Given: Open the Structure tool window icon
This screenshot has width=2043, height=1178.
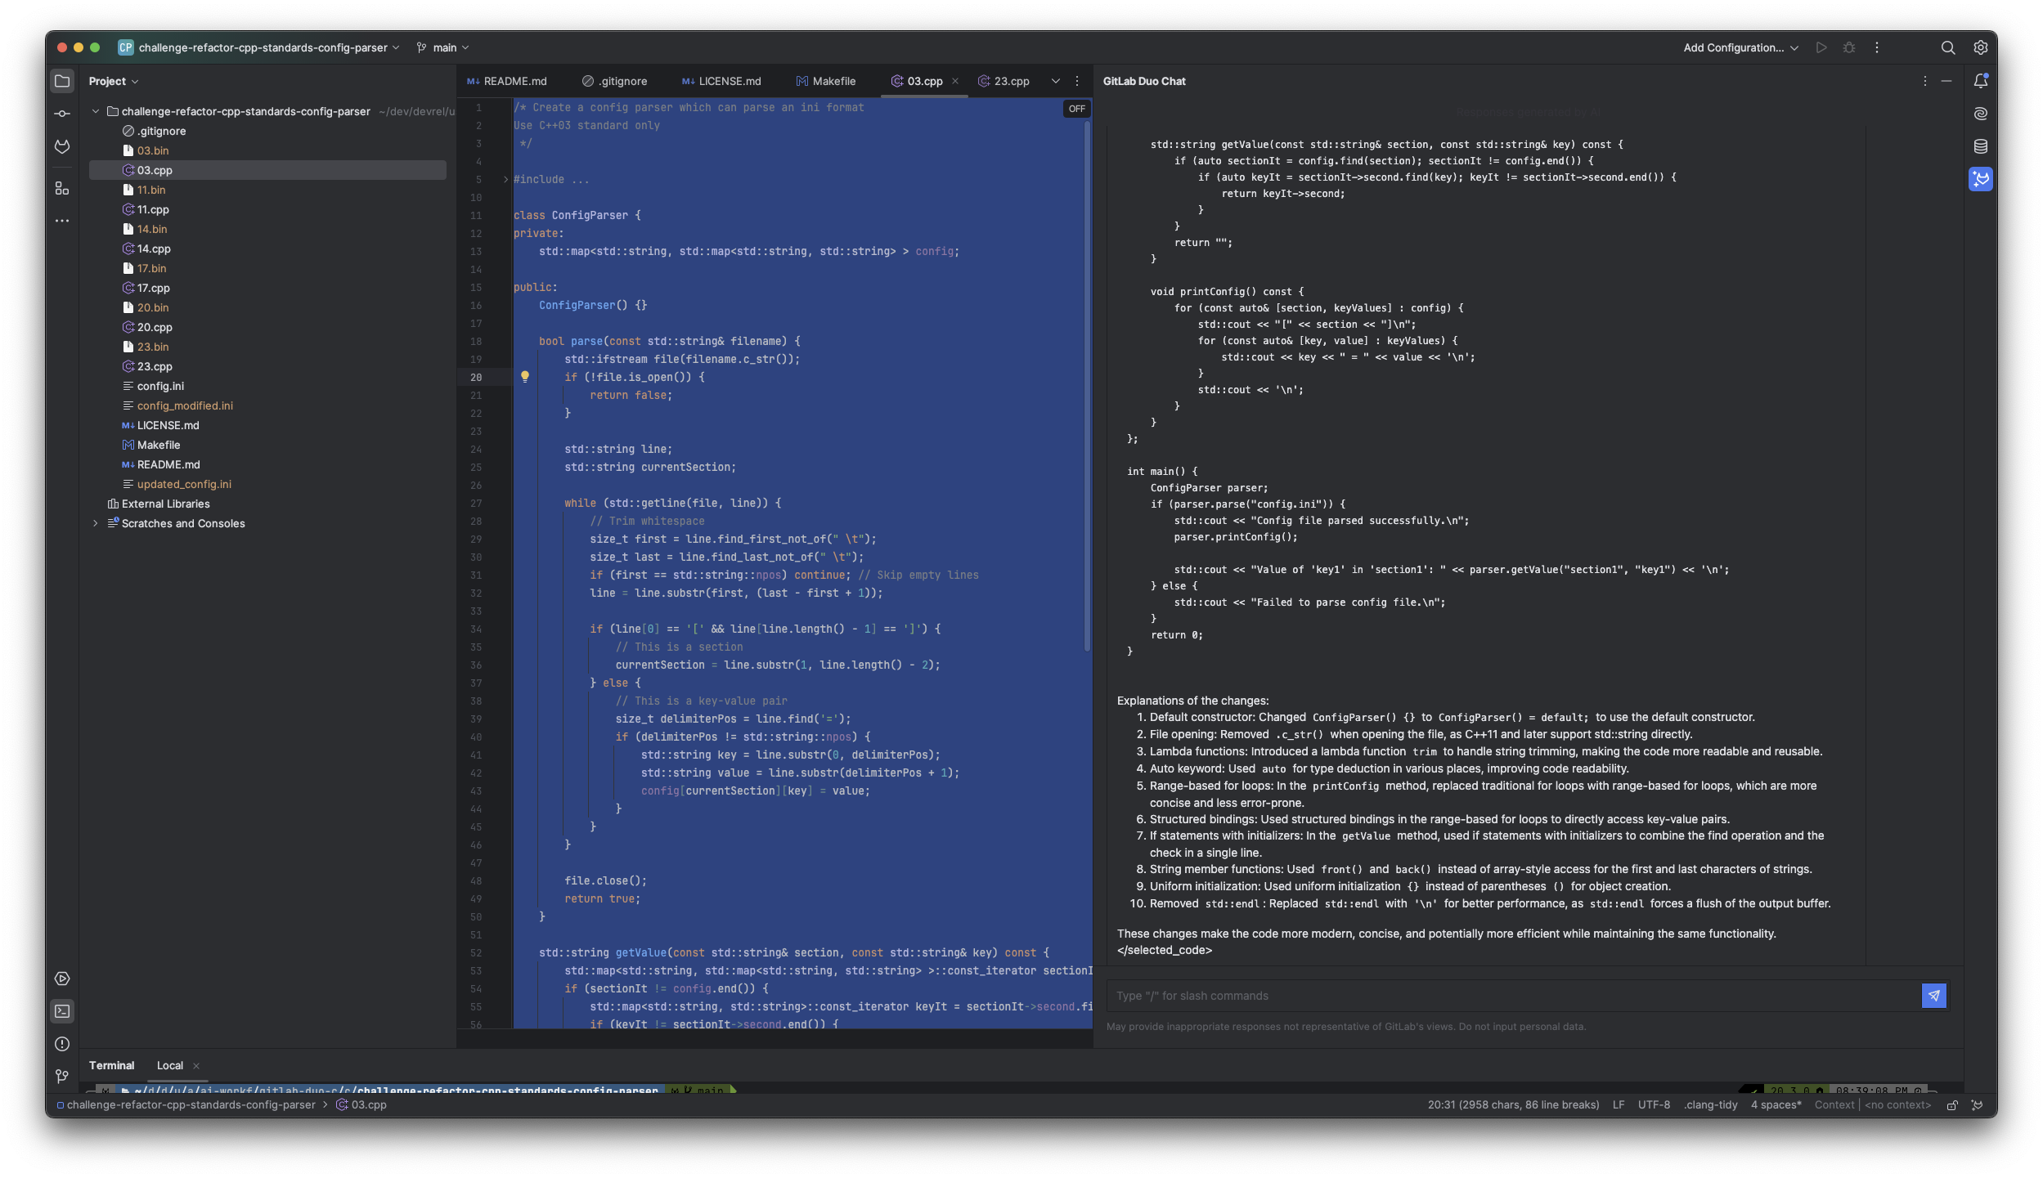Looking at the screenshot, I should tap(62, 188).
